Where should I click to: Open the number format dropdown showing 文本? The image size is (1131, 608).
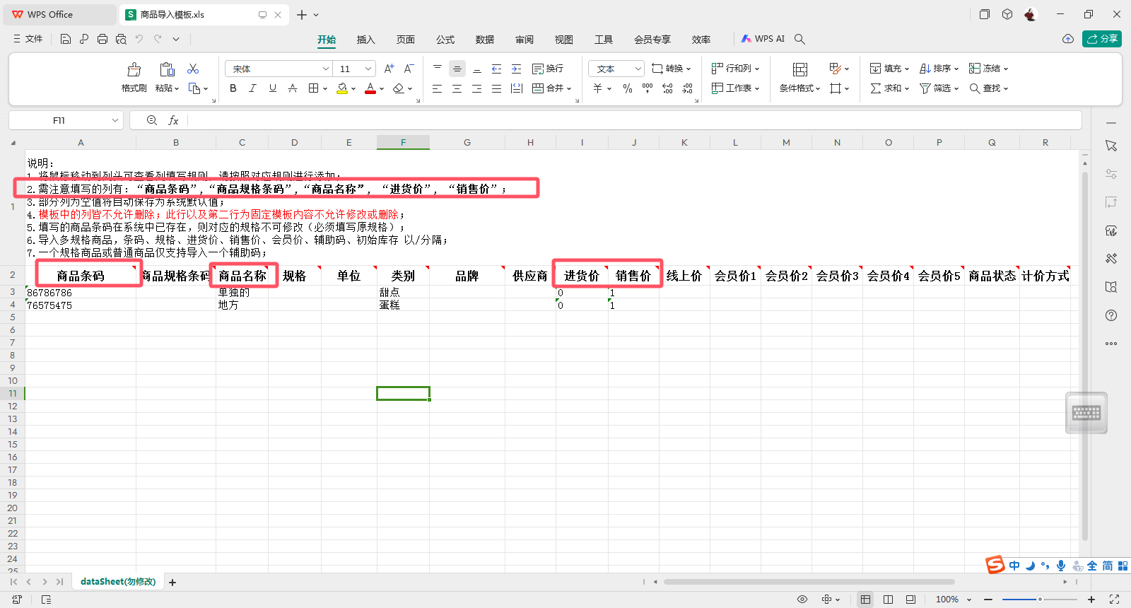pos(616,69)
